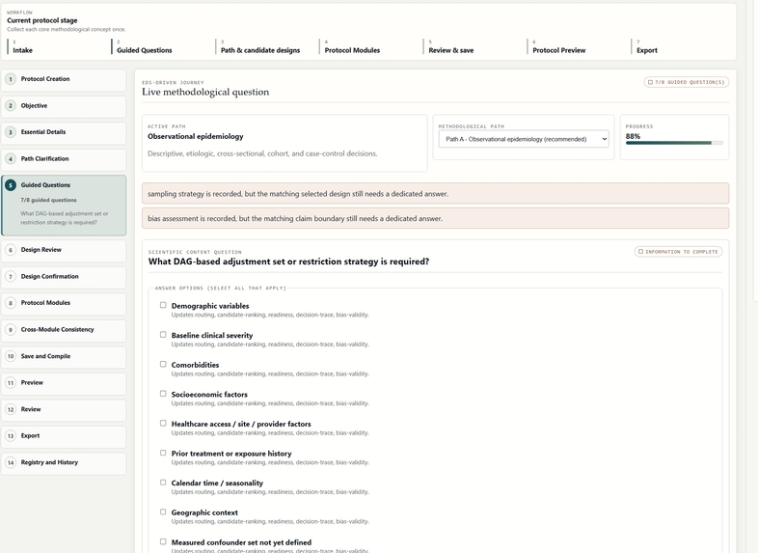Open Preview sidebar step
Screen dimensions: 758x553
[64, 383]
